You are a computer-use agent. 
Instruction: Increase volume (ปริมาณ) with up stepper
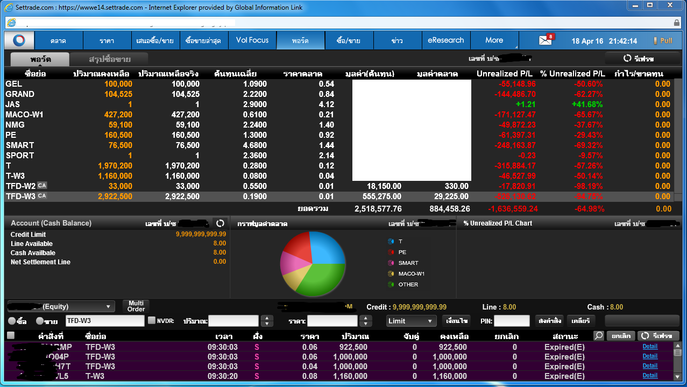click(266, 318)
